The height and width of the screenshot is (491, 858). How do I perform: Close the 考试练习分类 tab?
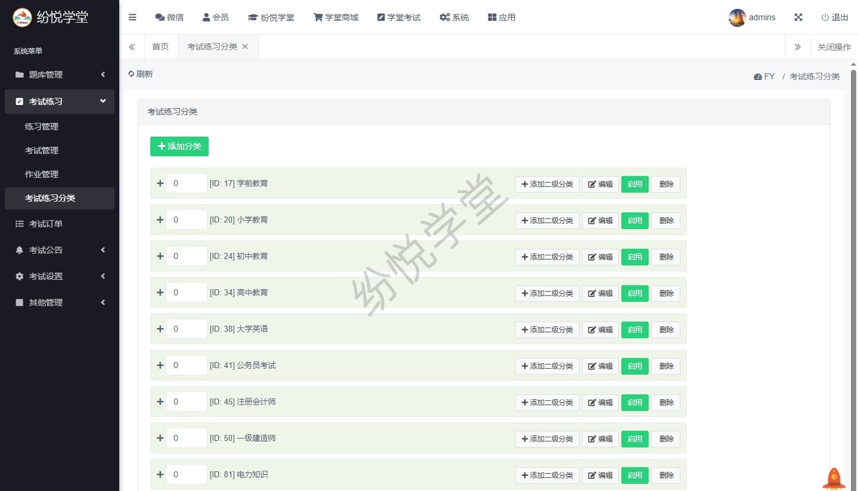245,47
